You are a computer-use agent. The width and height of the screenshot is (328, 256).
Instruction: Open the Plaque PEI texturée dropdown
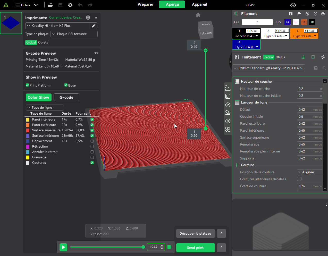click(x=74, y=34)
